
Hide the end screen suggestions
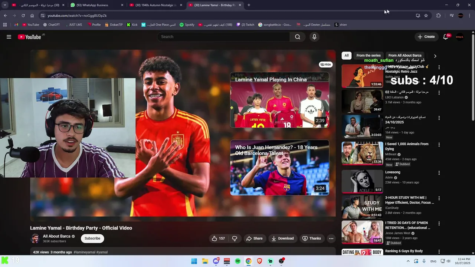tap(325, 65)
